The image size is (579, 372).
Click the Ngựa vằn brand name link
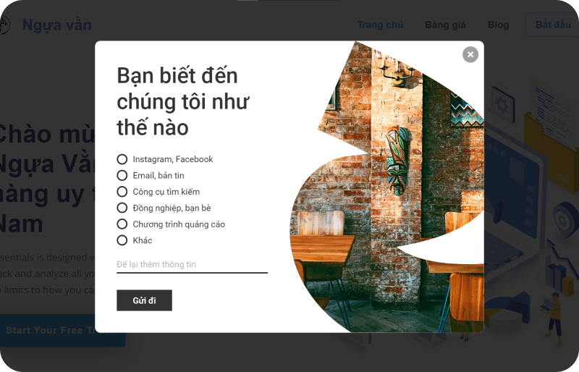(57, 25)
